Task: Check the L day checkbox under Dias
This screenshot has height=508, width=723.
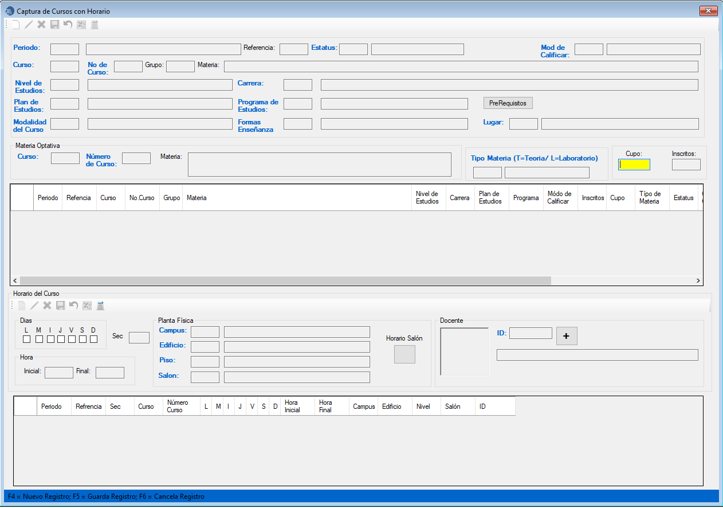Action: [x=26, y=339]
